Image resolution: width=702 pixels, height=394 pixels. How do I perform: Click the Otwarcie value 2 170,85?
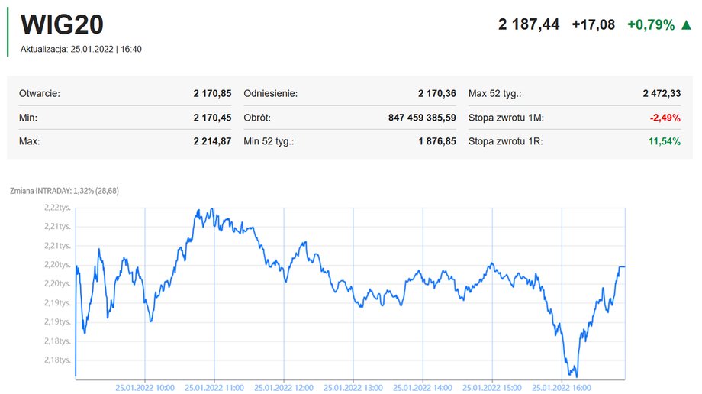pos(212,94)
